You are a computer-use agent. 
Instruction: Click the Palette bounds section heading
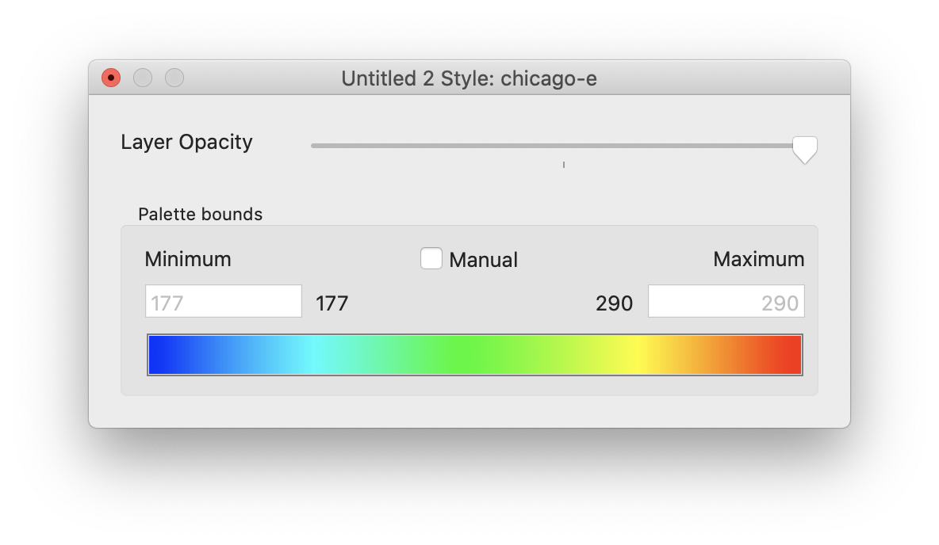201,214
